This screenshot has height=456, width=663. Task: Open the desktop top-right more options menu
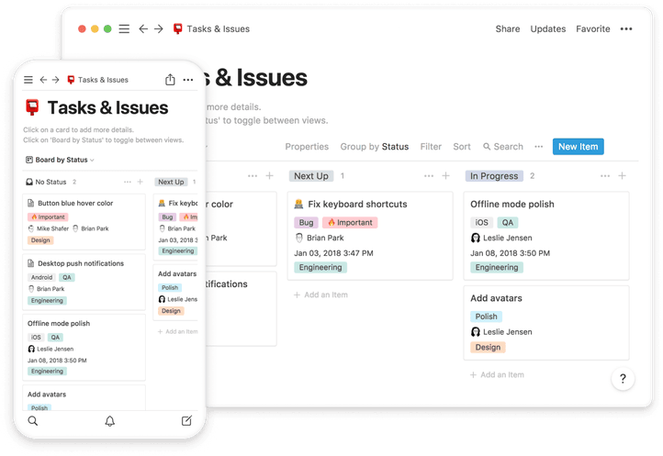point(626,29)
